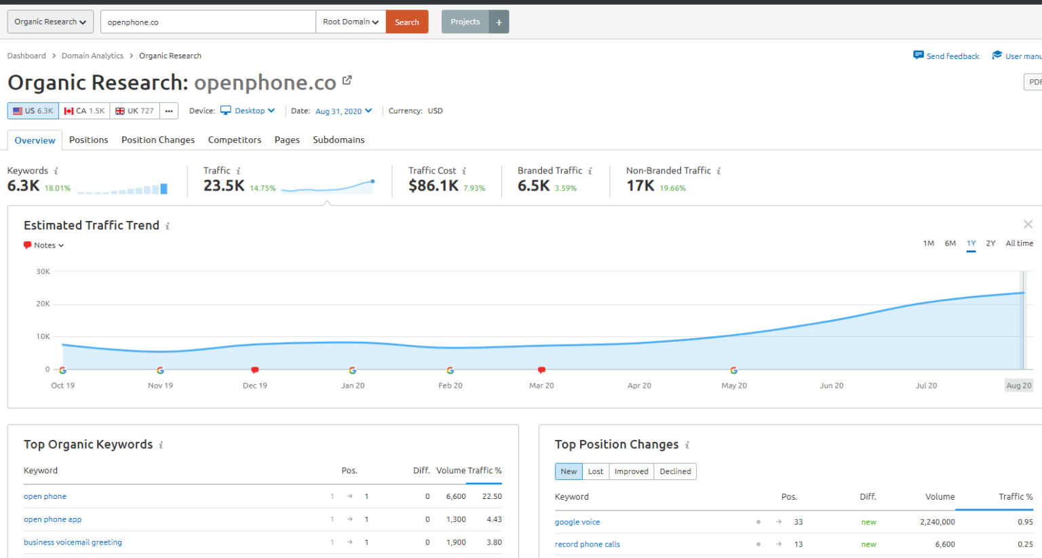Image resolution: width=1042 pixels, height=558 pixels.
Task: Click the openphone.co domain input field
Action: 208,22
